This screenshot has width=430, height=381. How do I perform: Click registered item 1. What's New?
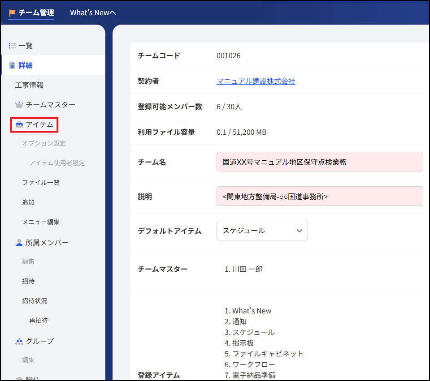click(x=248, y=311)
